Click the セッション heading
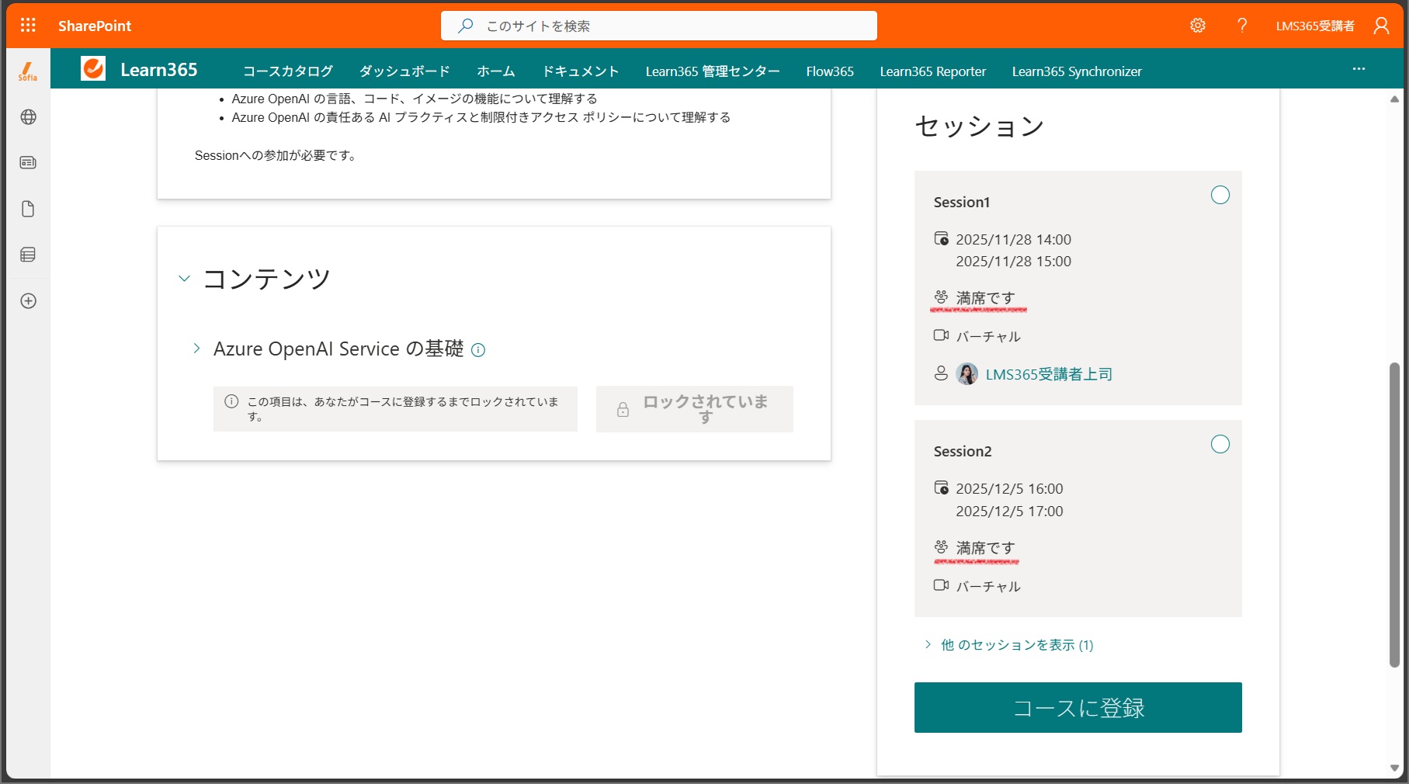The height and width of the screenshot is (784, 1409). pos(980,126)
